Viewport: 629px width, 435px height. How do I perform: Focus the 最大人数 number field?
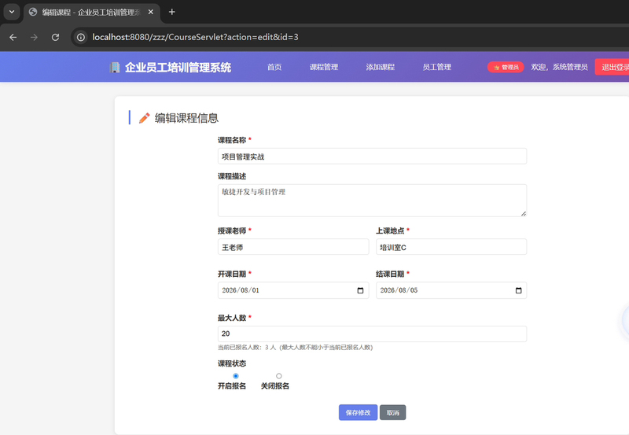point(372,334)
